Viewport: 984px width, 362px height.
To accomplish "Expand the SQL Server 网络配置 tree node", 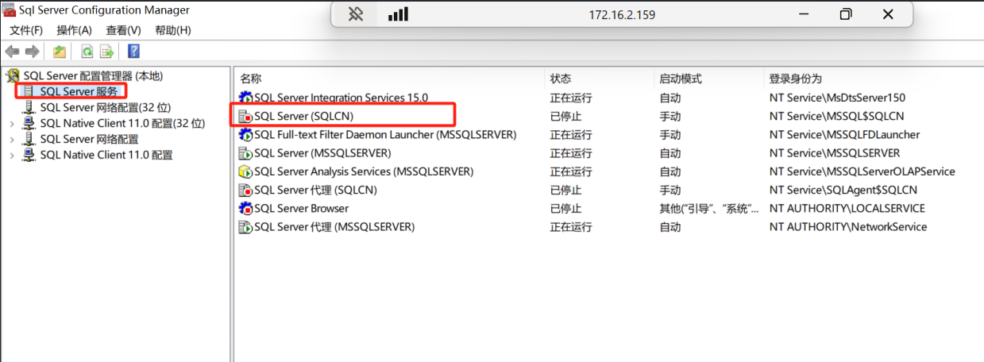I will pos(12,140).
